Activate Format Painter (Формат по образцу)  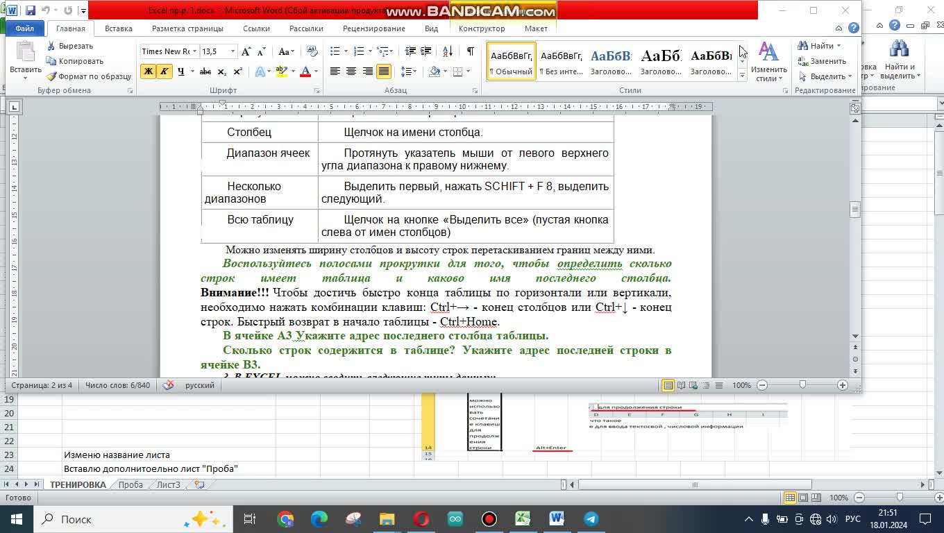pyautogui.click(x=89, y=76)
